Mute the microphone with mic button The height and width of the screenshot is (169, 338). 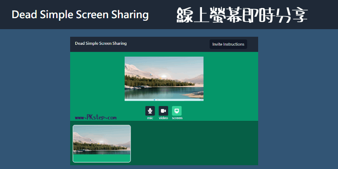click(150, 111)
